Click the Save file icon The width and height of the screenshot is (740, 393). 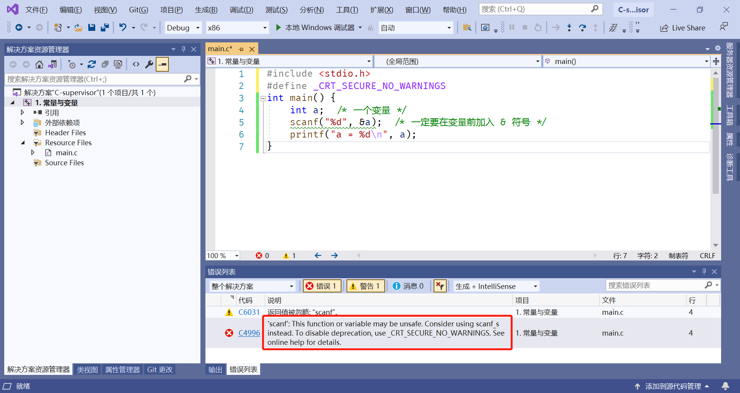(x=91, y=27)
